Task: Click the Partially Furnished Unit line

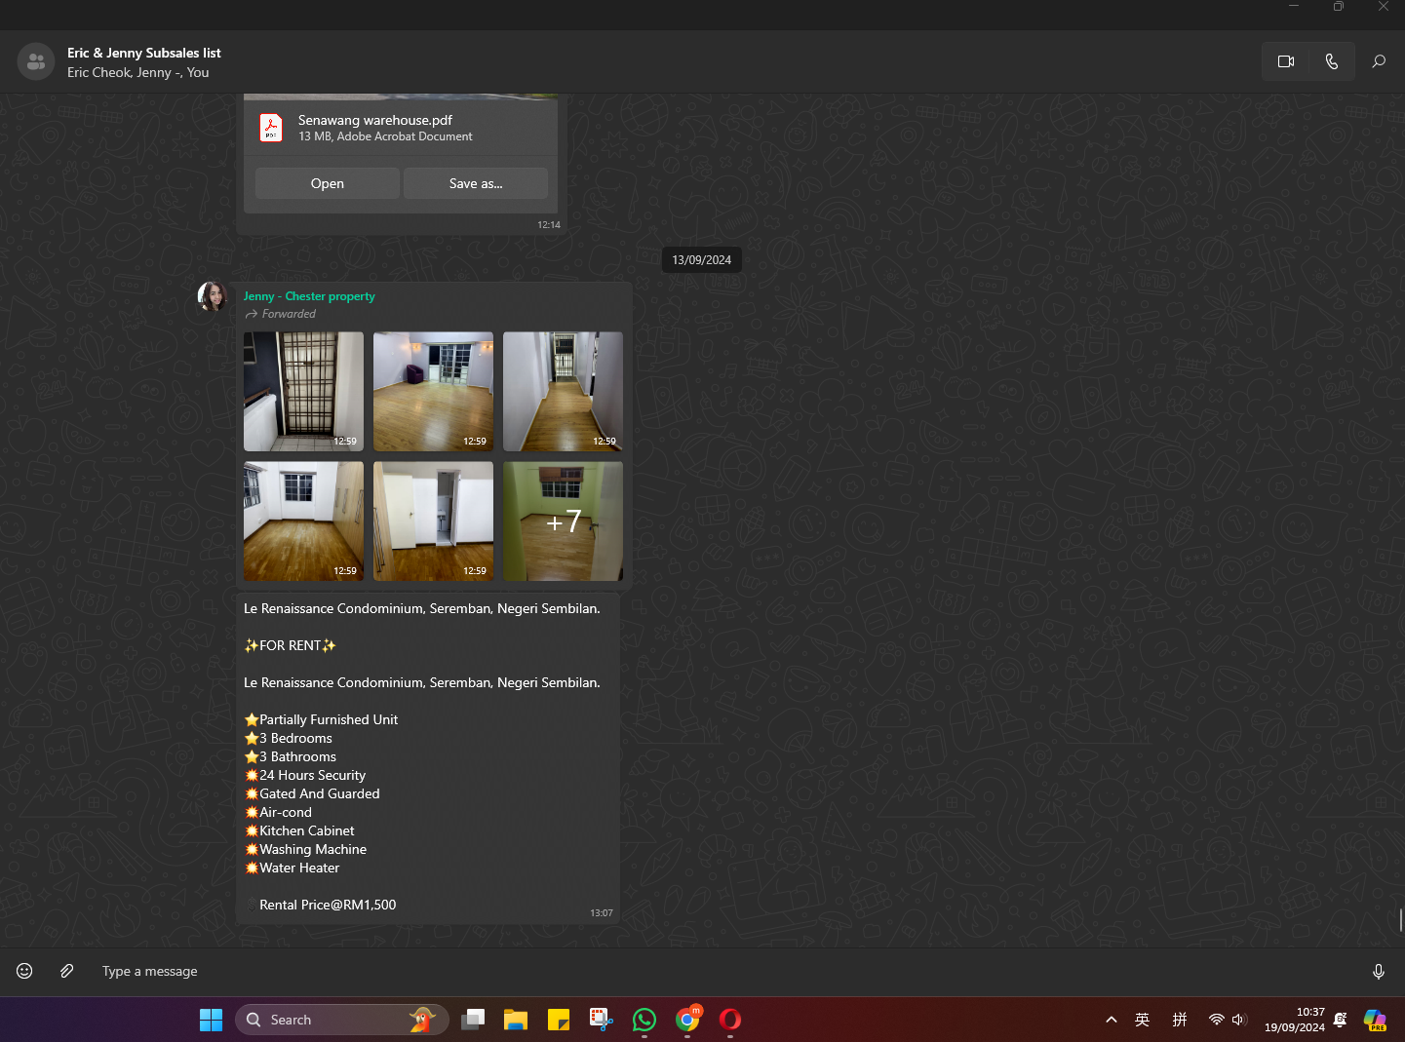Action: click(x=322, y=719)
